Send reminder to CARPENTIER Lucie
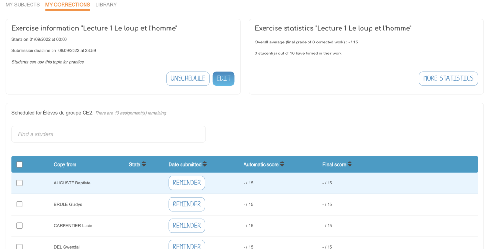The width and height of the screenshot is (489, 249). click(x=187, y=226)
